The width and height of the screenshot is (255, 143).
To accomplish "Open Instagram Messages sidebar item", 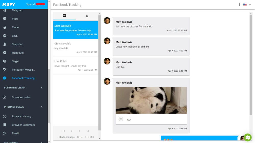I will (23, 70).
